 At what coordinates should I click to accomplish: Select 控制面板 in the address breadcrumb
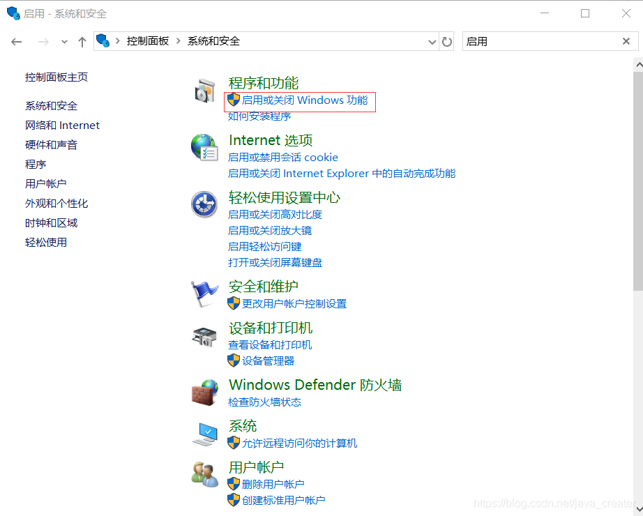[148, 41]
